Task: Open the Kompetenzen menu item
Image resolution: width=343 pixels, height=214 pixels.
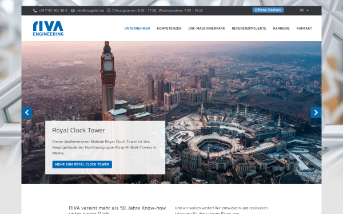Action: [169, 29]
